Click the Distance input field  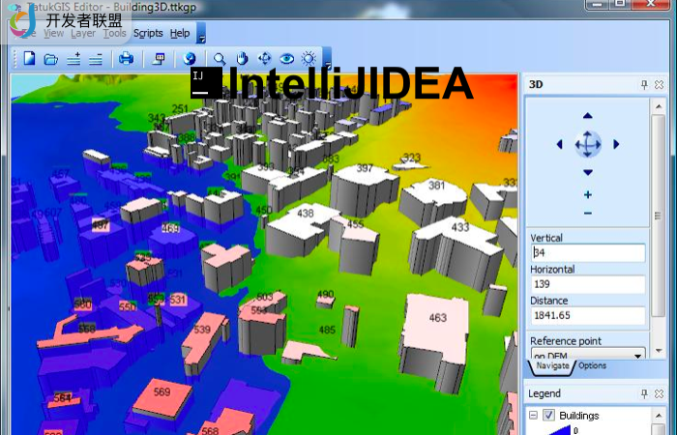point(587,316)
